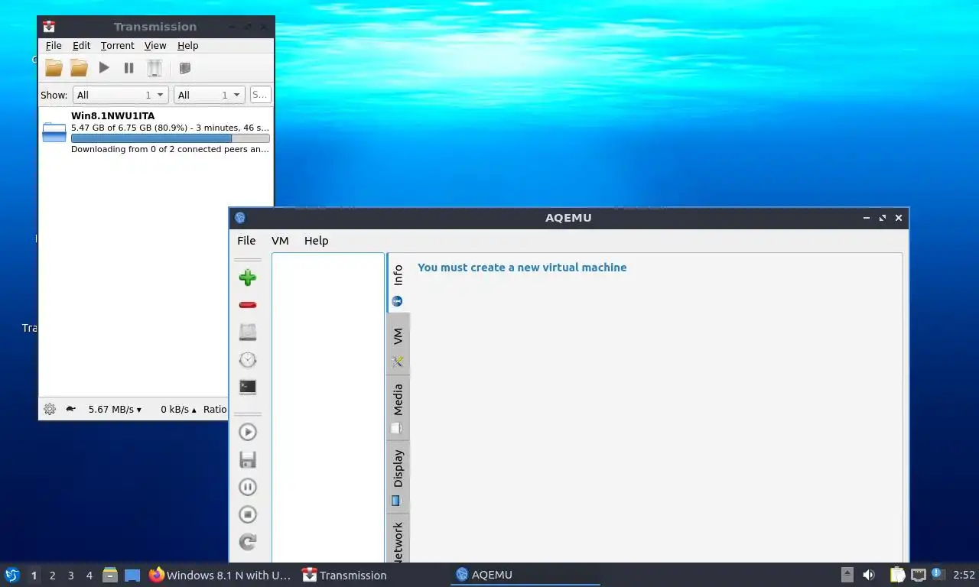Remove torrent using the trash icon
The width and height of the screenshot is (979, 587).
point(154,68)
